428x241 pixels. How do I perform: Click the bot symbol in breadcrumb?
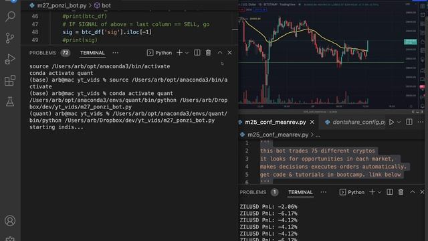102,5
